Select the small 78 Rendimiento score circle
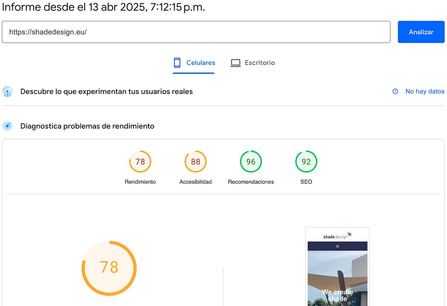The image size is (447, 306). coord(140,162)
